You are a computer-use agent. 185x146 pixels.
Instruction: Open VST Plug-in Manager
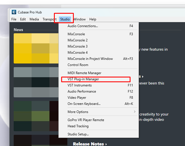99,79
